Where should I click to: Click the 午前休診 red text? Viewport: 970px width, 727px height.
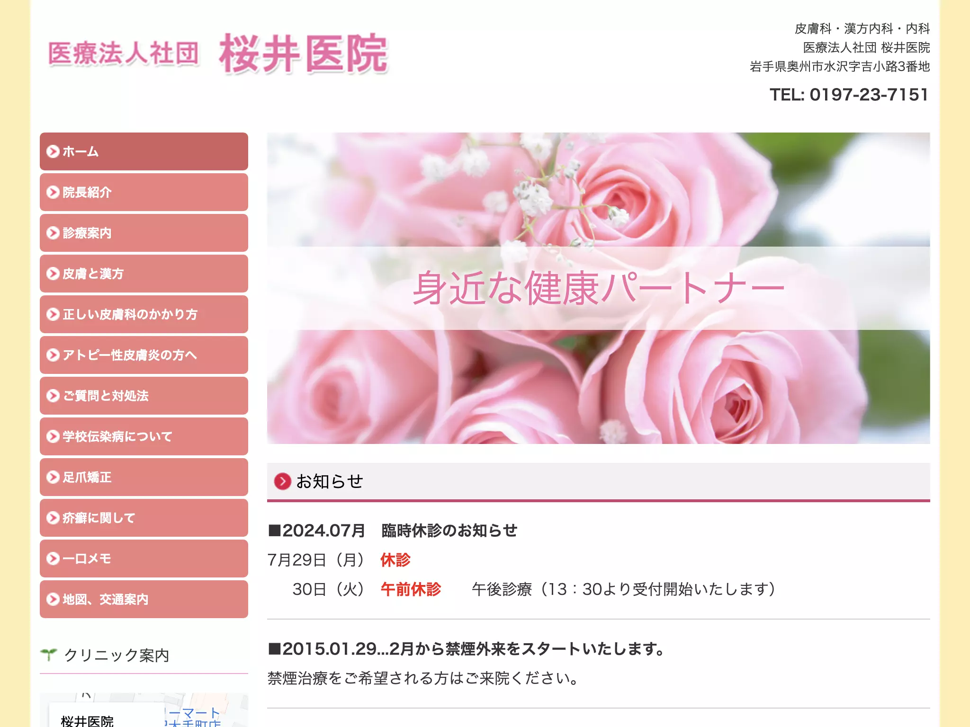tap(411, 589)
